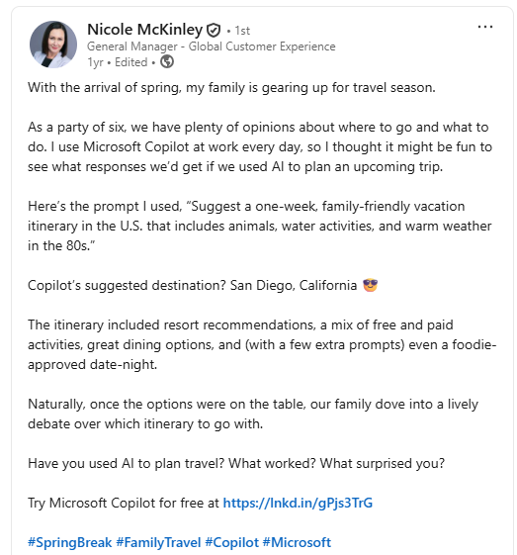The height and width of the screenshot is (555, 517).
Task: Click the quoted vacation itinerary prompt text
Action: (260, 226)
